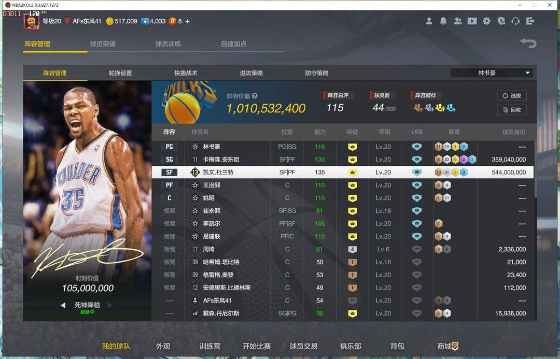Click the plus icon to add diamonds
This screenshot has height=359, width=560.
pos(188,21)
